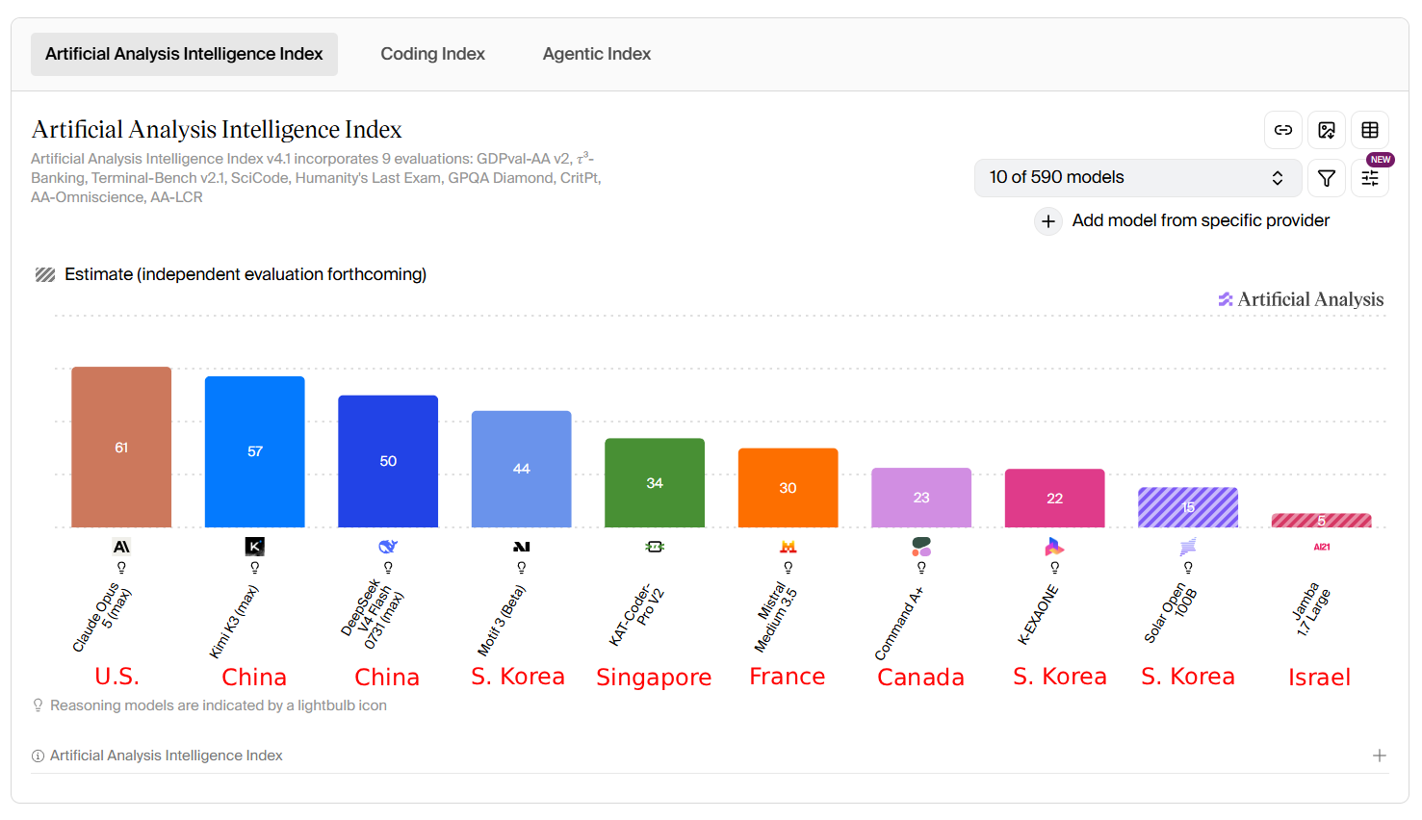This screenshot has width=1422, height=820.
Task: Click the 'KAT-Coder-Pro V2' axis label
Action: pyautogui.click(x=636, y=614)
